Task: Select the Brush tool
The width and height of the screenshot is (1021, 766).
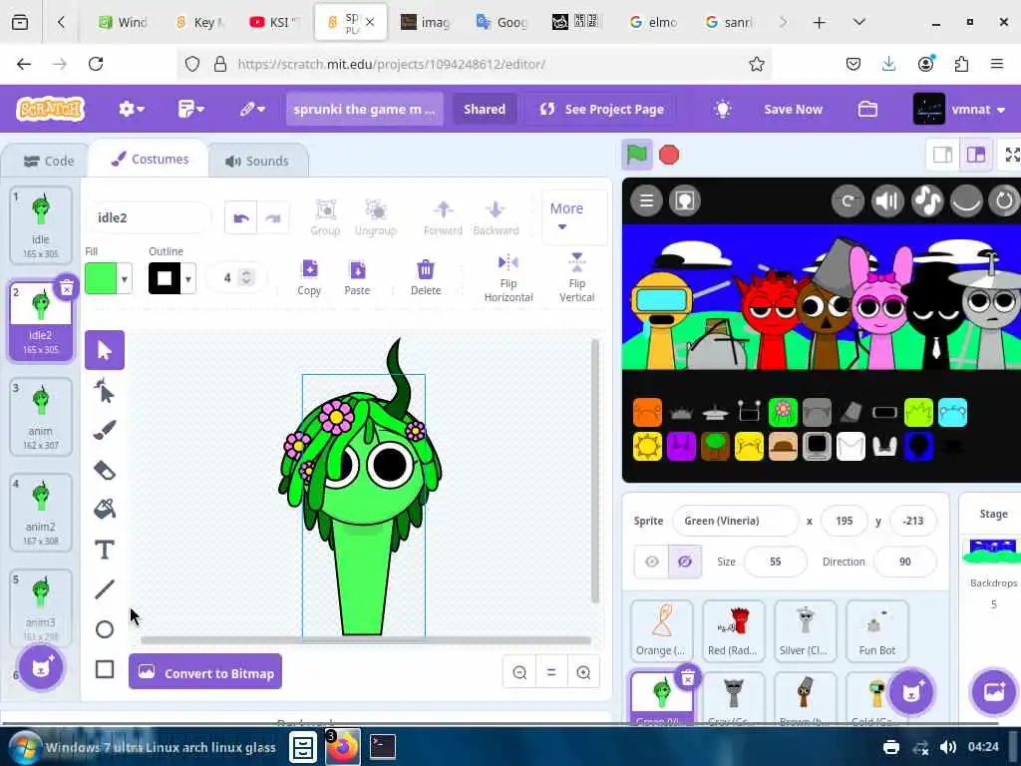Action: click(104, 430)
